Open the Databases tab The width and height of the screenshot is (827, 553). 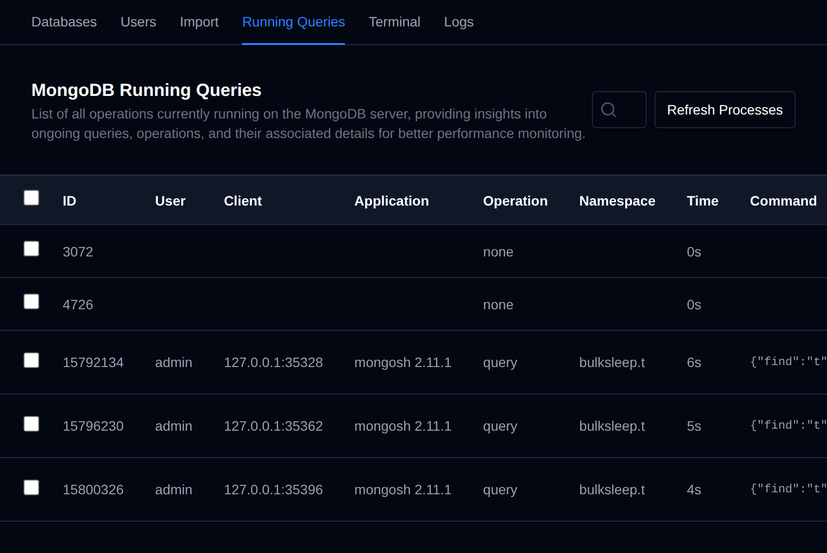pyautogui.click(x=64, y=22)
